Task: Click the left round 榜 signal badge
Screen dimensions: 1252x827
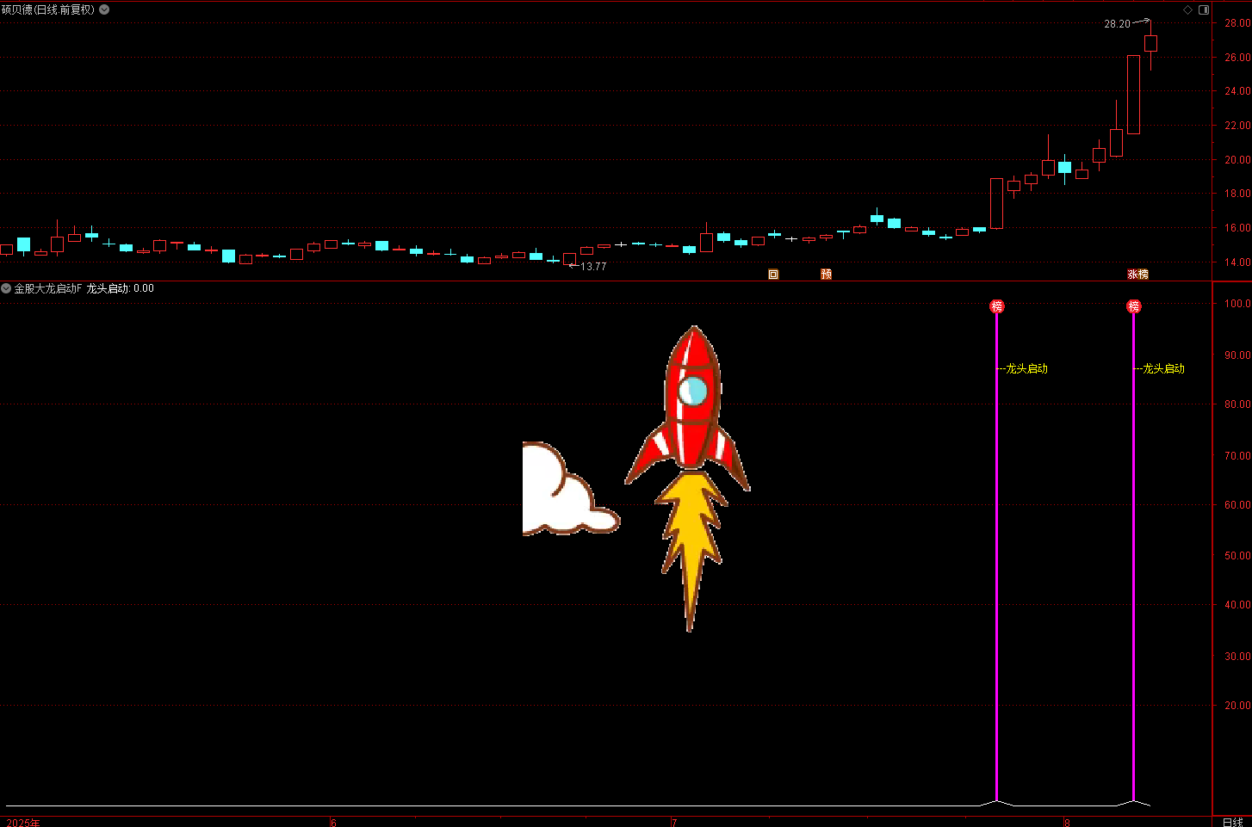Action: click(x=997, y=306)
